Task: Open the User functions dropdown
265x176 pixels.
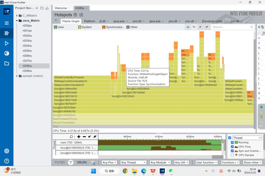Action: point(207,162)
